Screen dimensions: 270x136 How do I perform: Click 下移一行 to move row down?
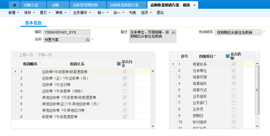(x=45, y=55)
